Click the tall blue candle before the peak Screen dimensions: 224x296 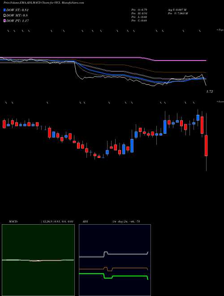click(165, 127)
